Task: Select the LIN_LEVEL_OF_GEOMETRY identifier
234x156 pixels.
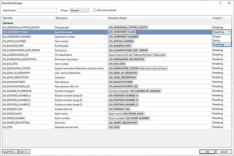Action: point(16,73)
